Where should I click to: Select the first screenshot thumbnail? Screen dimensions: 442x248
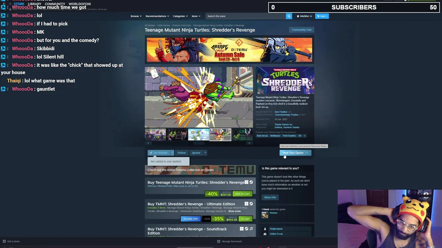(155, 135)
